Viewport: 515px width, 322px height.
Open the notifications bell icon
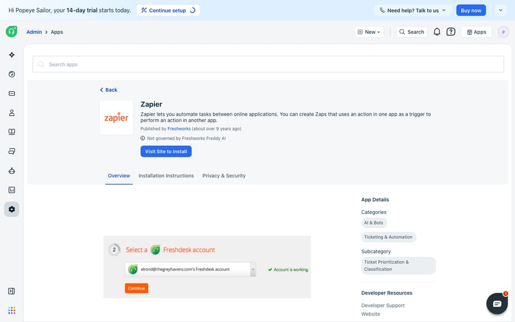coord(437,32)
